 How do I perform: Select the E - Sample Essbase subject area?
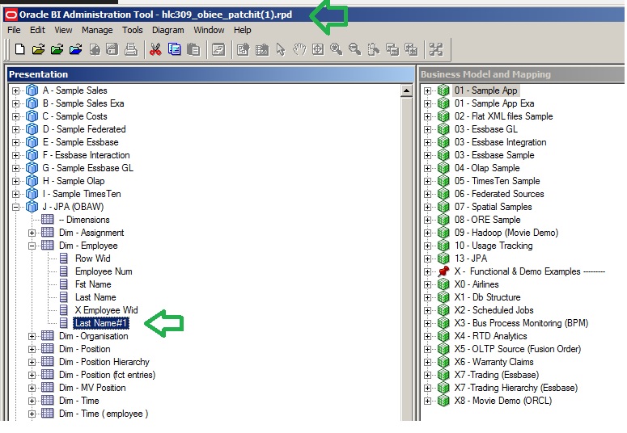[x=80, y=142]
